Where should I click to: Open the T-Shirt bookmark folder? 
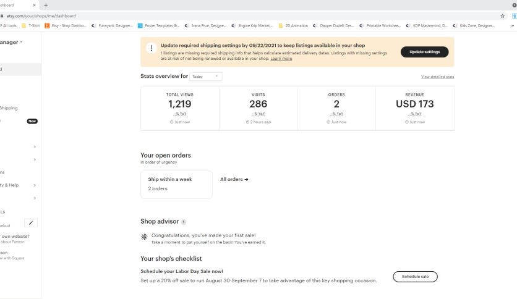pyautogui.click(x=31, y=26)
